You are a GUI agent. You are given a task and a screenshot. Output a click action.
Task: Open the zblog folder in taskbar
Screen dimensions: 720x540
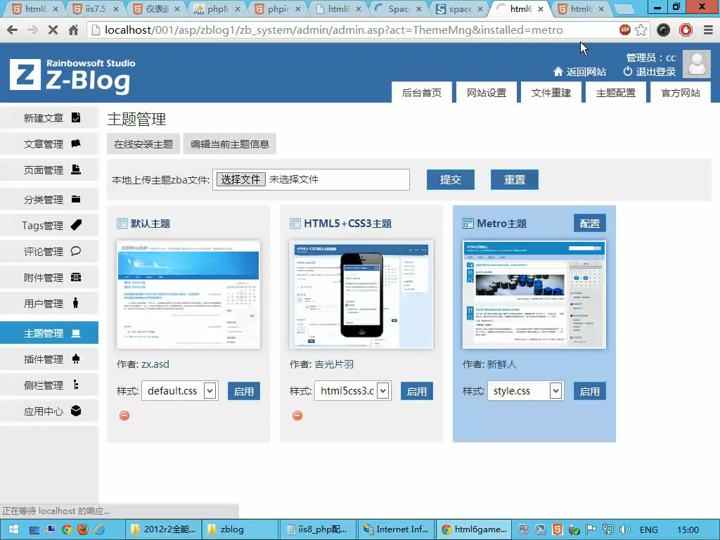[239, 529]
